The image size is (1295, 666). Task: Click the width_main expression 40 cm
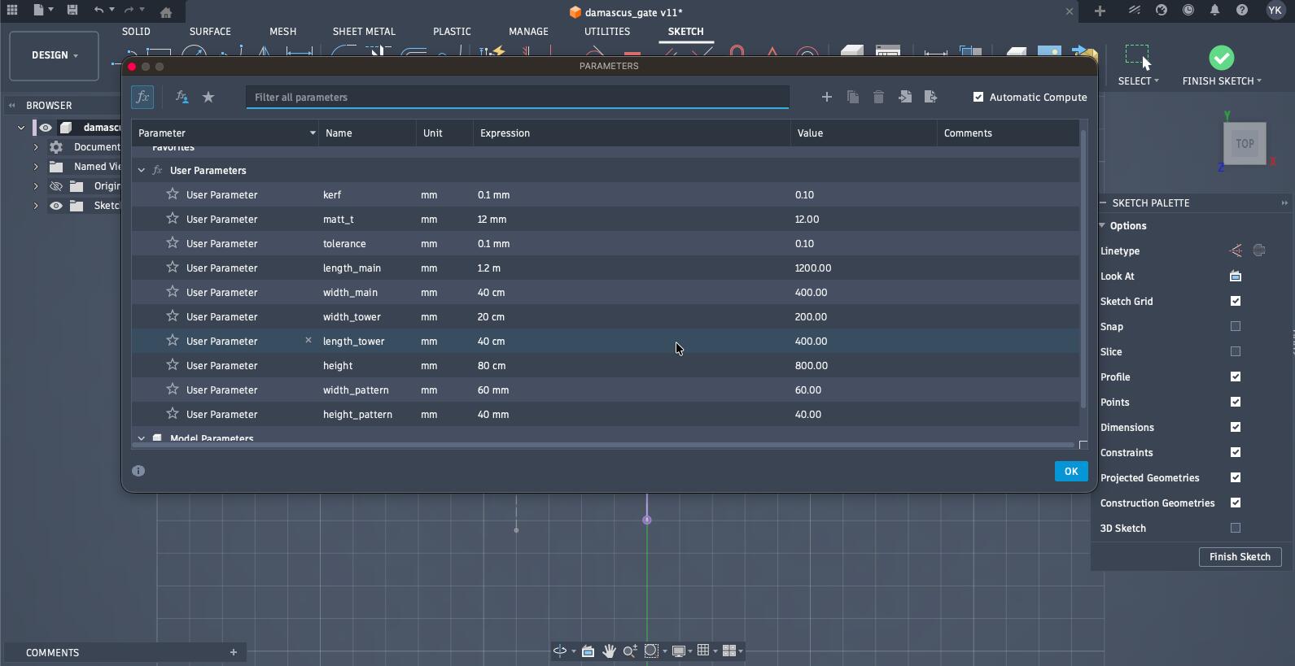pos(492,292)
